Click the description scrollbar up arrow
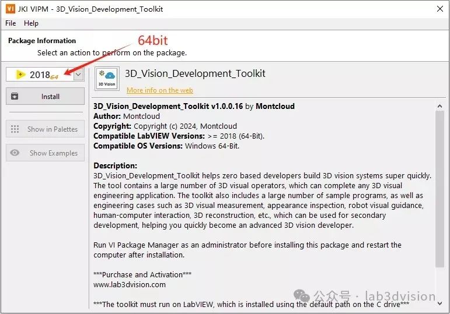This screenshot has width=450, height=314. (x=439, y=106)
